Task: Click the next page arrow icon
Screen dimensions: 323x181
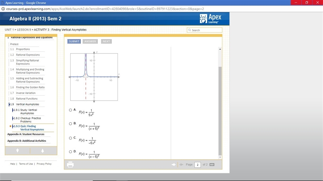Action: coord(181,165)
